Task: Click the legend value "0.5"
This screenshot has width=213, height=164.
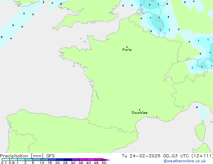Action: pos(12,163)
